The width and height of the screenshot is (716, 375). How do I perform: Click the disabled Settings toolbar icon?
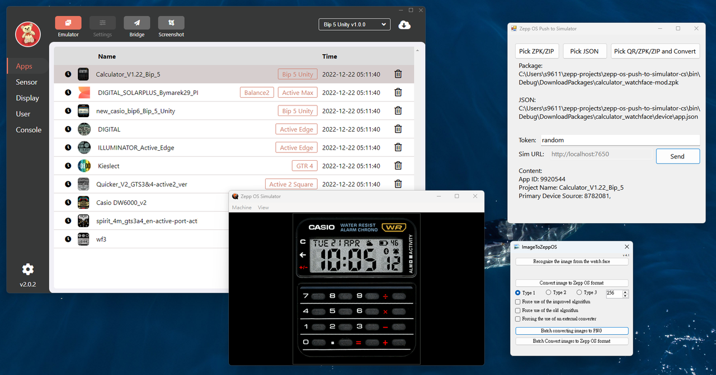(x=102, y=23)
